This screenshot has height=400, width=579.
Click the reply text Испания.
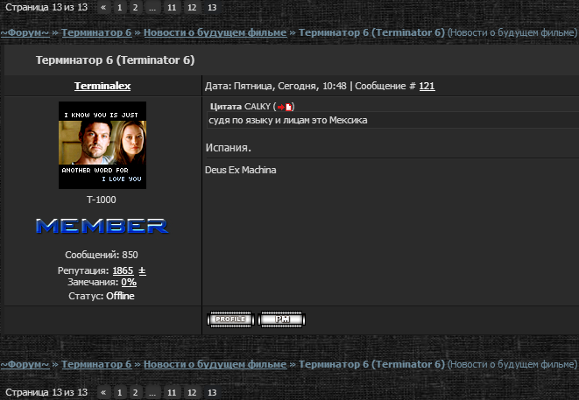pyautogui.click(x=229, y=148)
